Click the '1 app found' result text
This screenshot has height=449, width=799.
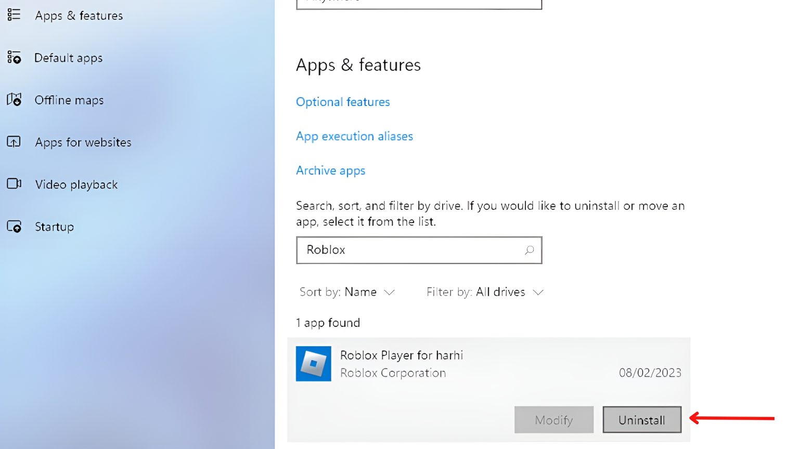(328, 323)
